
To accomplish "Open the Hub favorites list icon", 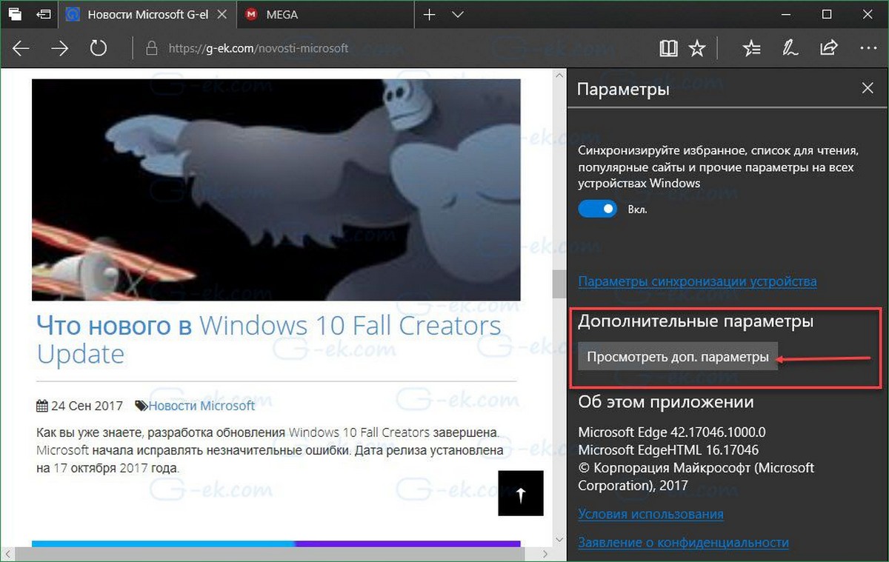I will [751, 48].
